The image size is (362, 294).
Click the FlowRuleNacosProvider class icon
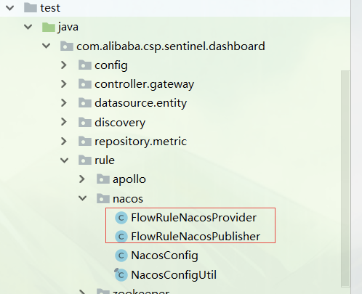[x=121, y=218]
